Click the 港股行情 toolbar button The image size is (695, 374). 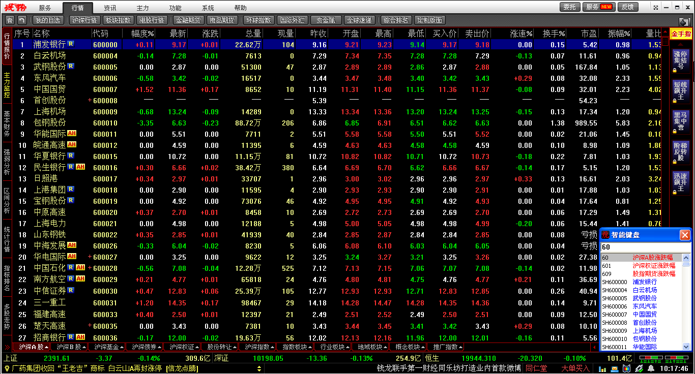point(151,20)
